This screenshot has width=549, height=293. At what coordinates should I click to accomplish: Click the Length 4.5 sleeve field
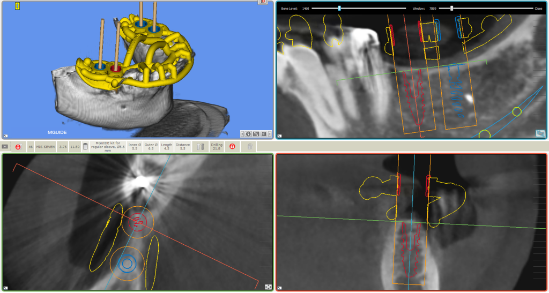167,146
